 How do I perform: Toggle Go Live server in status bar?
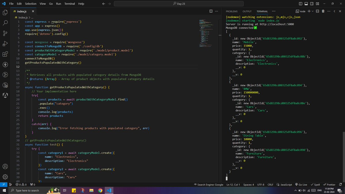pyautogui.click(x=301, y=185)
